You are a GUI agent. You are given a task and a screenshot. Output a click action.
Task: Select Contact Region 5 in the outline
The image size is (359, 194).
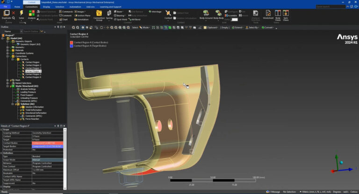(33, 74)
